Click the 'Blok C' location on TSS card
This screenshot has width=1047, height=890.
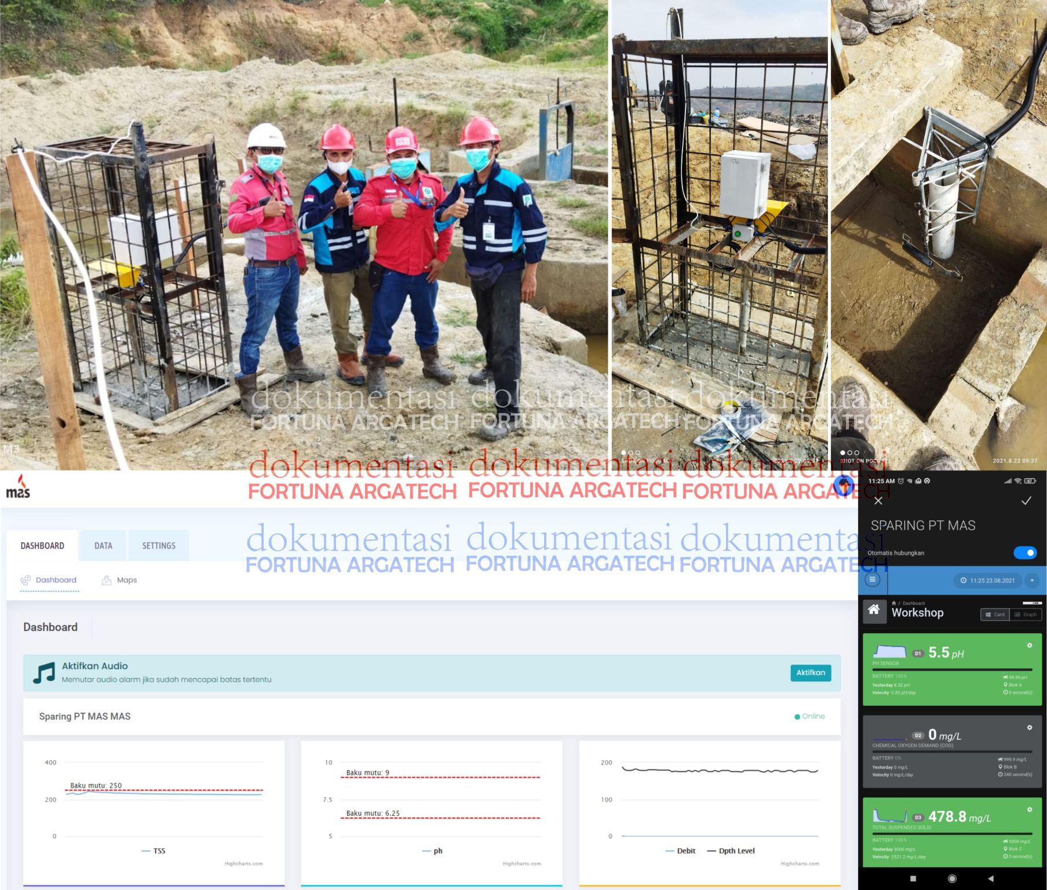pyautogui.click(x=1013, y=849)
